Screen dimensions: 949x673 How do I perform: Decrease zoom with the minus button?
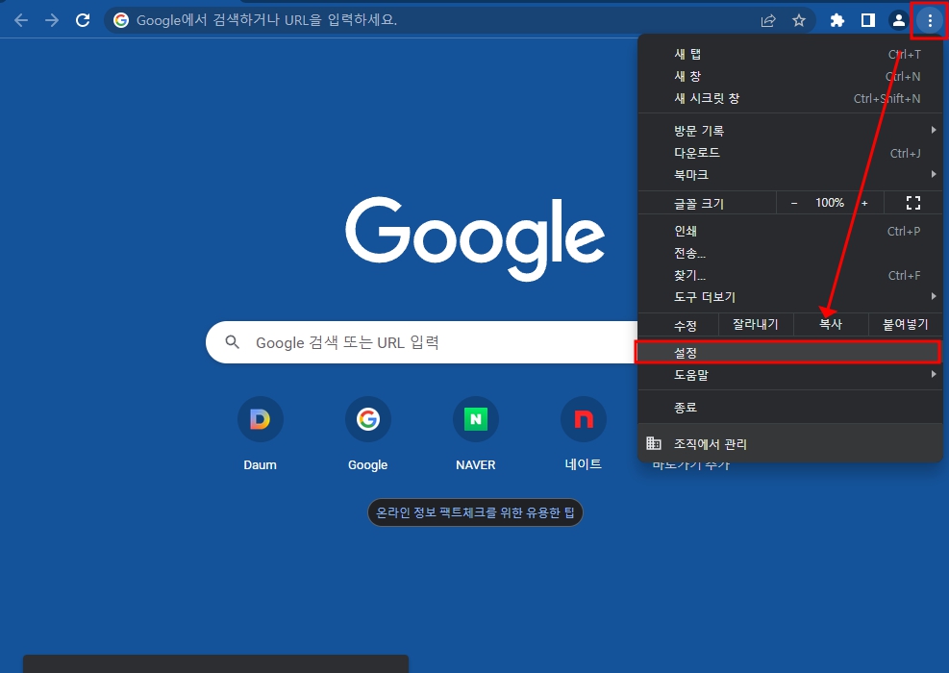pos(794,203)
